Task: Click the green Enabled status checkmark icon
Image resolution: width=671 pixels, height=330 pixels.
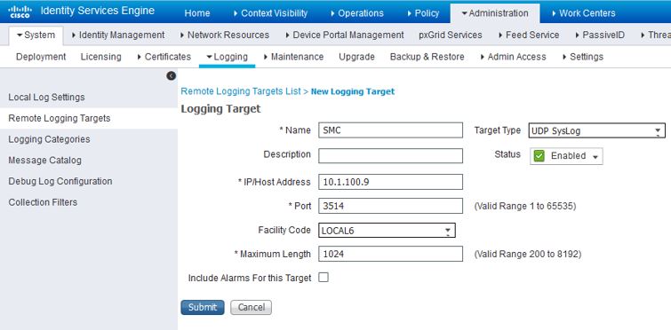Action: point(539,156)
